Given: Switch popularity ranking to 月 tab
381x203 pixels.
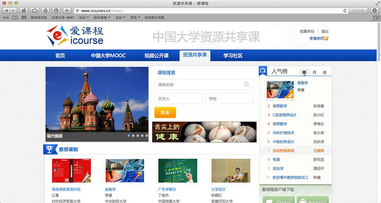Looking at the screenshot, I should click(314, 72).
